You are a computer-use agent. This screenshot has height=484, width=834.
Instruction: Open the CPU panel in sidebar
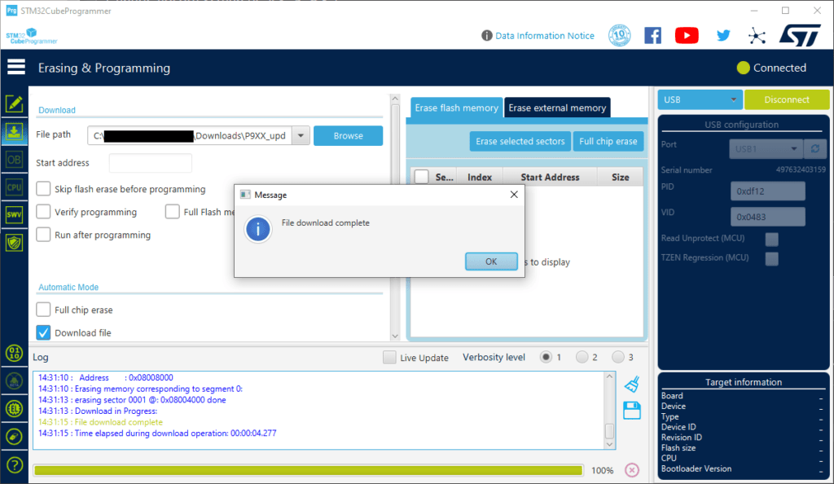click(15, 187)
